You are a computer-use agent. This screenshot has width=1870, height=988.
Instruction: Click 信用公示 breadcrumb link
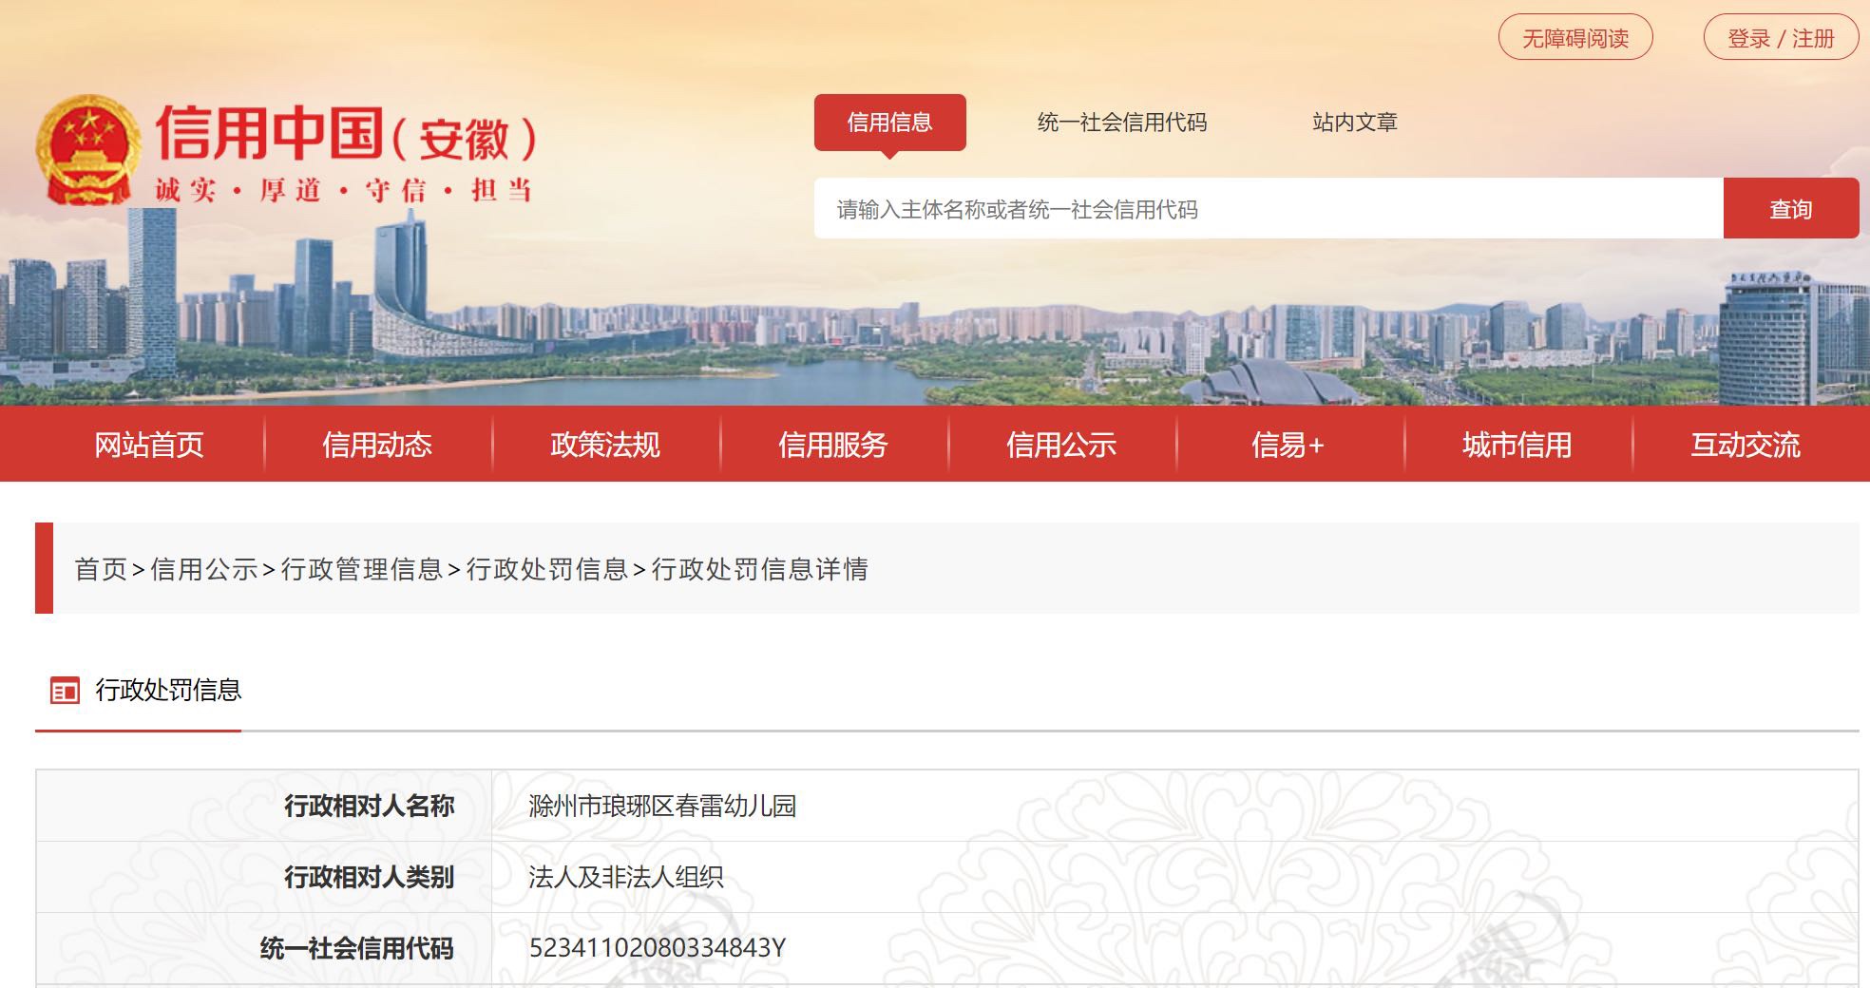tap(204, 569)
